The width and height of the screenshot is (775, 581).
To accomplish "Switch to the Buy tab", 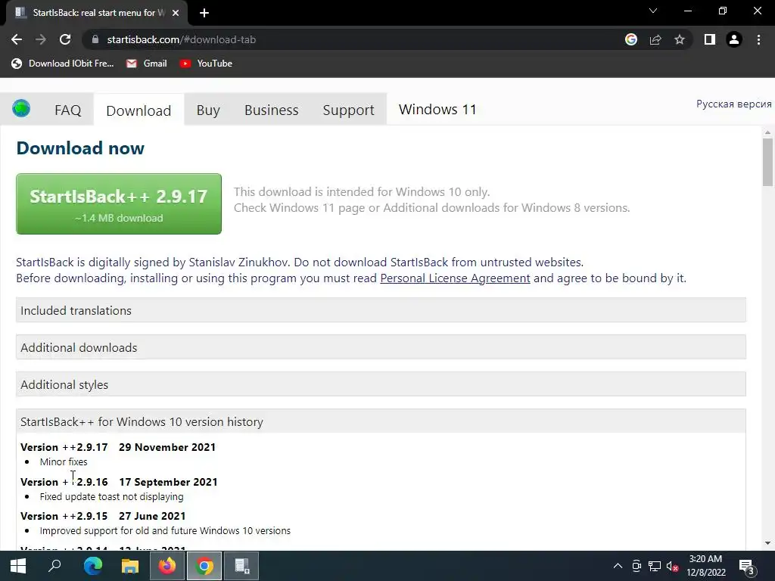I will point(208,110).
